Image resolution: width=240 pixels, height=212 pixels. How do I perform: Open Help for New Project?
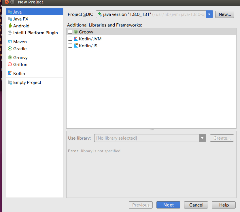coord(224,205)
